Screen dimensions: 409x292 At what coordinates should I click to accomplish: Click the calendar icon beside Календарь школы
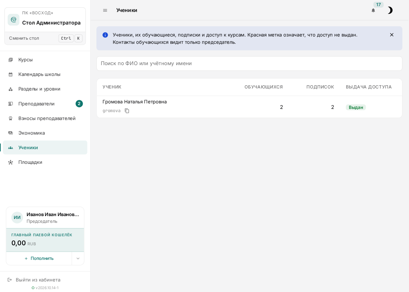tap(11, 74)
